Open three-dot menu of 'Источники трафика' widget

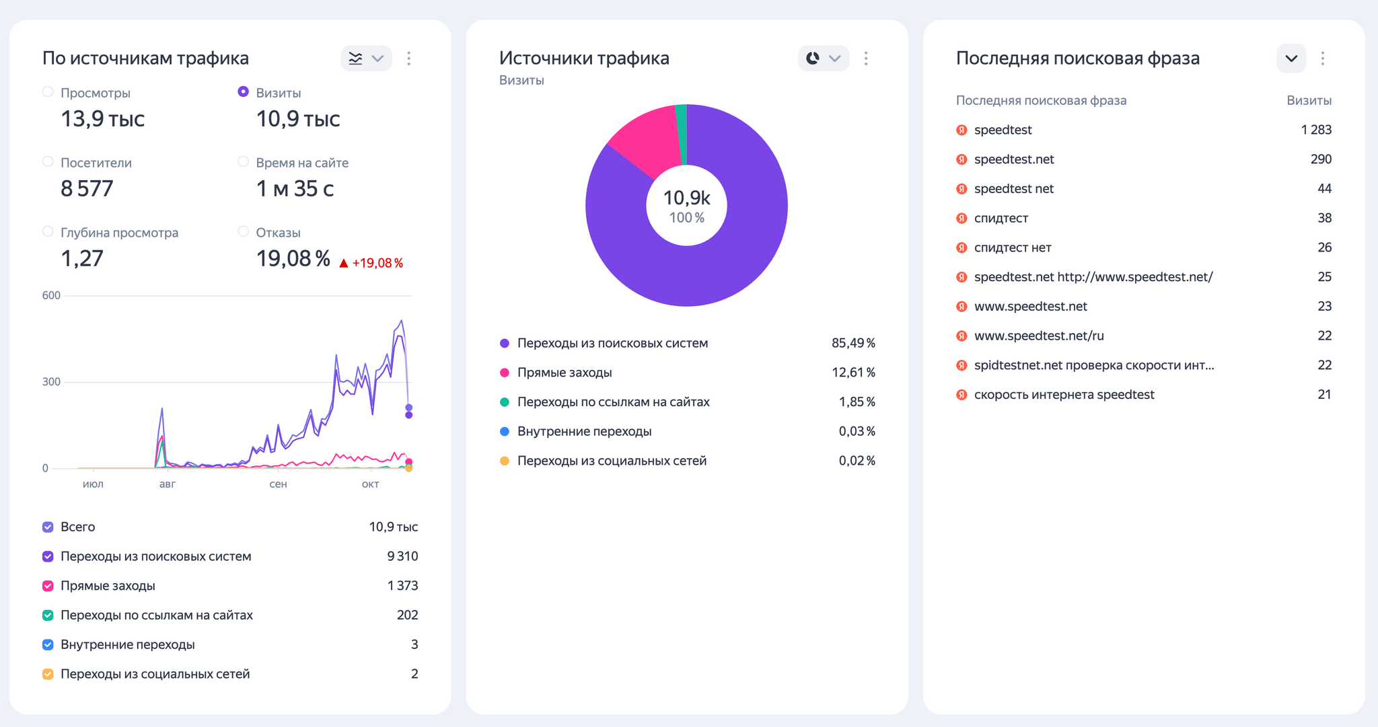tap(866, 59)
